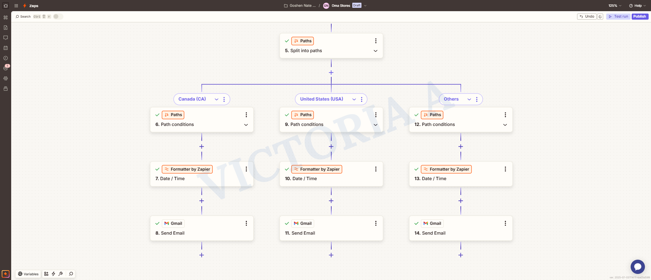
Task: Open the Others path options menu
Action: pos(477,99)
